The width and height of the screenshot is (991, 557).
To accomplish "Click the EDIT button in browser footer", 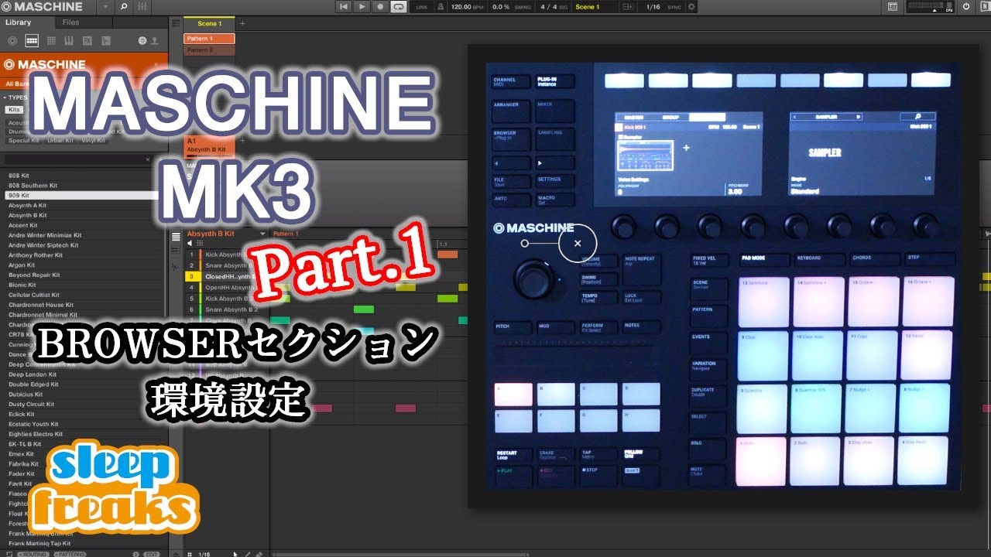I will (x=153, y=554).
